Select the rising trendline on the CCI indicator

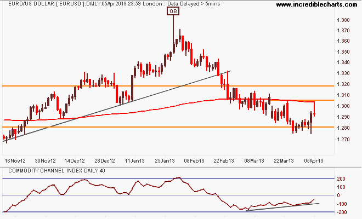click(280, 206)
